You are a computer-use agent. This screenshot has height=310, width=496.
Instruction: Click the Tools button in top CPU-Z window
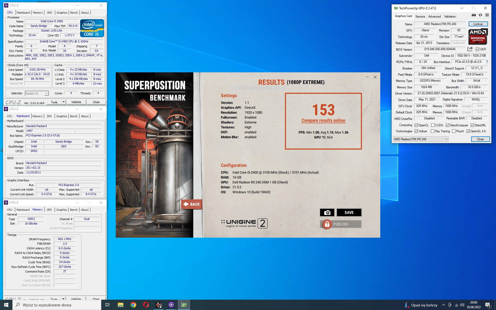(x=54, y=102)
